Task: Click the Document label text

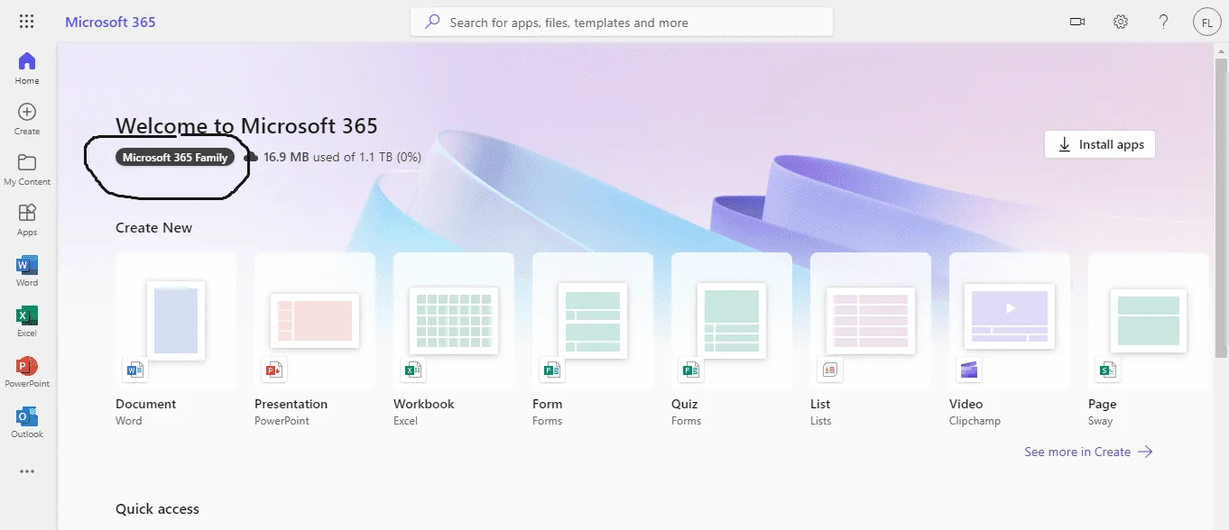Action: 145,404
